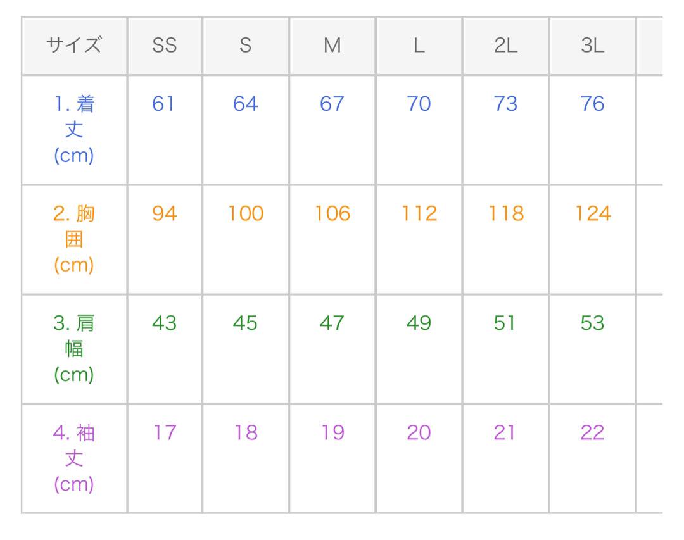The image size is (684, 540).
Task: Select the L size column header
Action: 419,46
